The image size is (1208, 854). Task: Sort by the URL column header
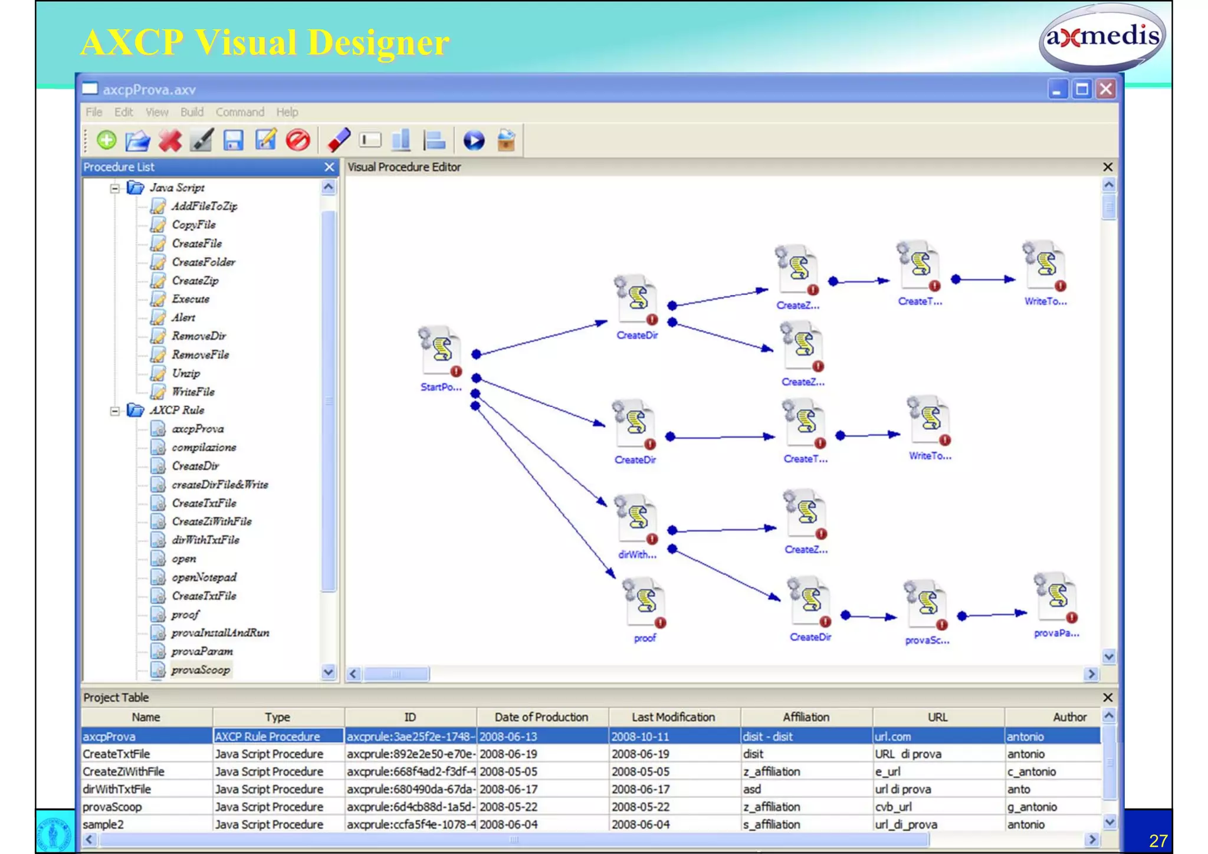pyautogui.click(x=938, y=717)
